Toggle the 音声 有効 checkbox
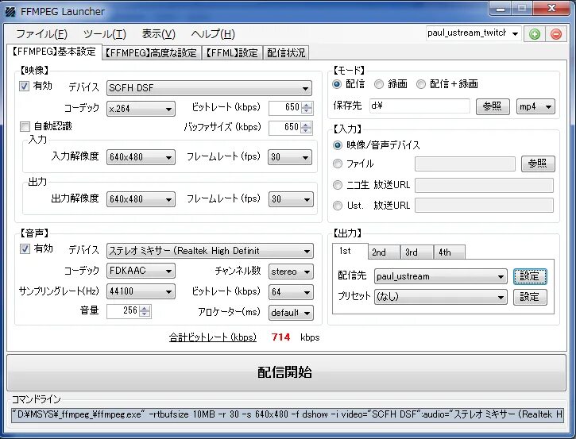 coord(25,248)
